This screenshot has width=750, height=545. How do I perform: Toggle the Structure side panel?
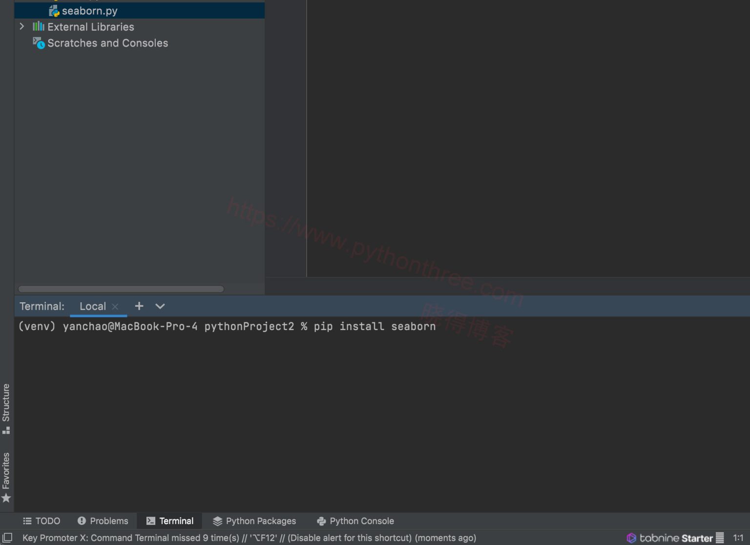point(6,408)
